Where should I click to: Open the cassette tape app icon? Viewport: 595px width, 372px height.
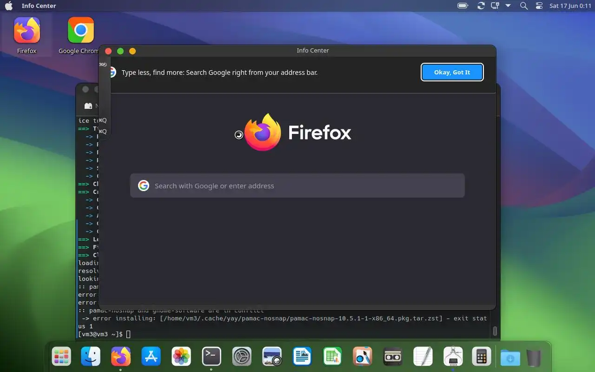click(x=393, y=357)
